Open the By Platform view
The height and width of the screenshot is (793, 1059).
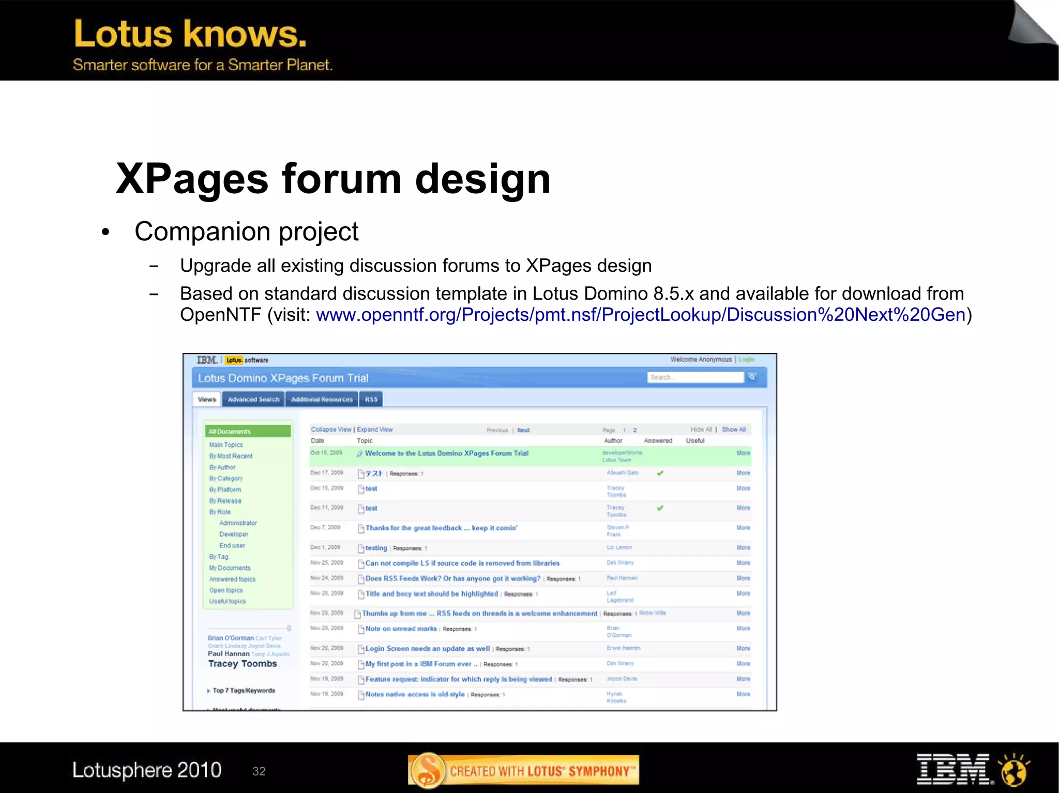pos(225,490)
